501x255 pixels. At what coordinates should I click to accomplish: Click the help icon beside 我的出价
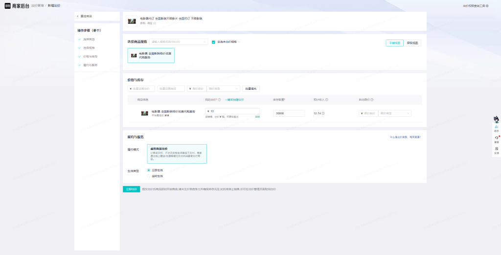220,100
